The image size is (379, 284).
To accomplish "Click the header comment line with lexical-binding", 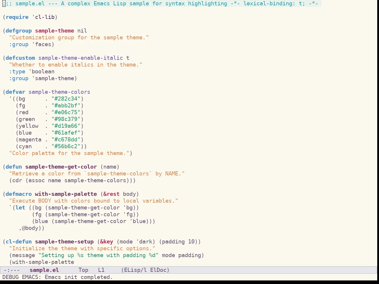I will coord(160,4).
